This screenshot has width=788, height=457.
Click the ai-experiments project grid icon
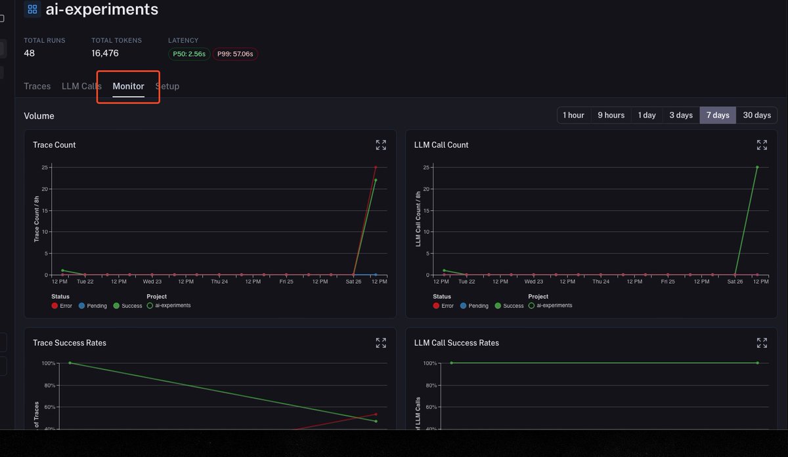click(32, 9)
